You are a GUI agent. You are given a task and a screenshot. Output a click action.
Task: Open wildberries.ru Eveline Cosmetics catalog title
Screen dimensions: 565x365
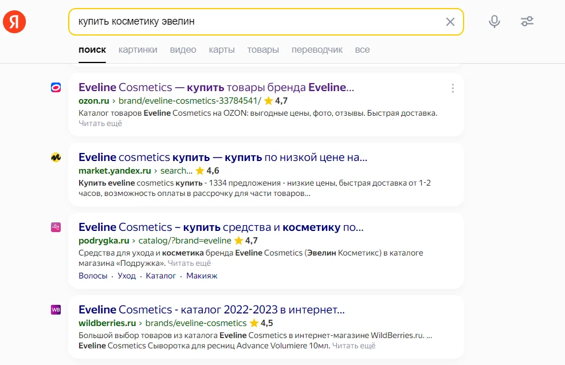pos(211,310)
